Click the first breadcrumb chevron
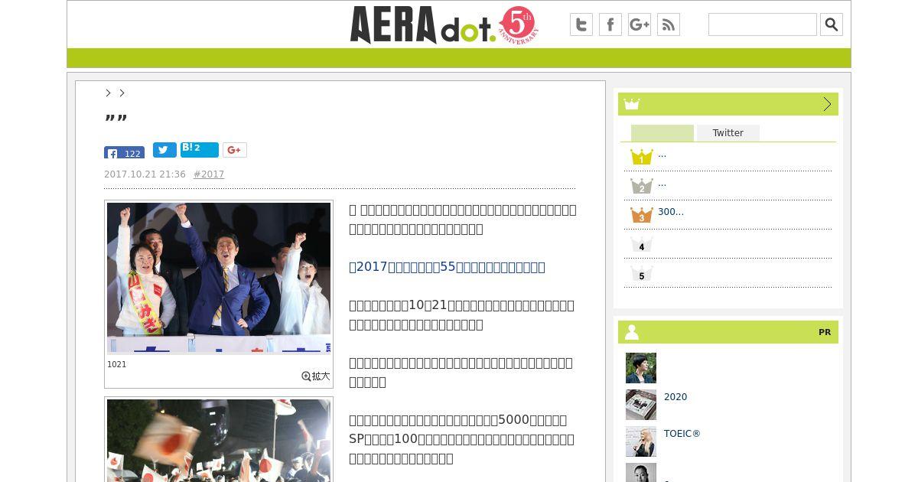918x482 pixels. pyautogui.click(x=109, y=93)
